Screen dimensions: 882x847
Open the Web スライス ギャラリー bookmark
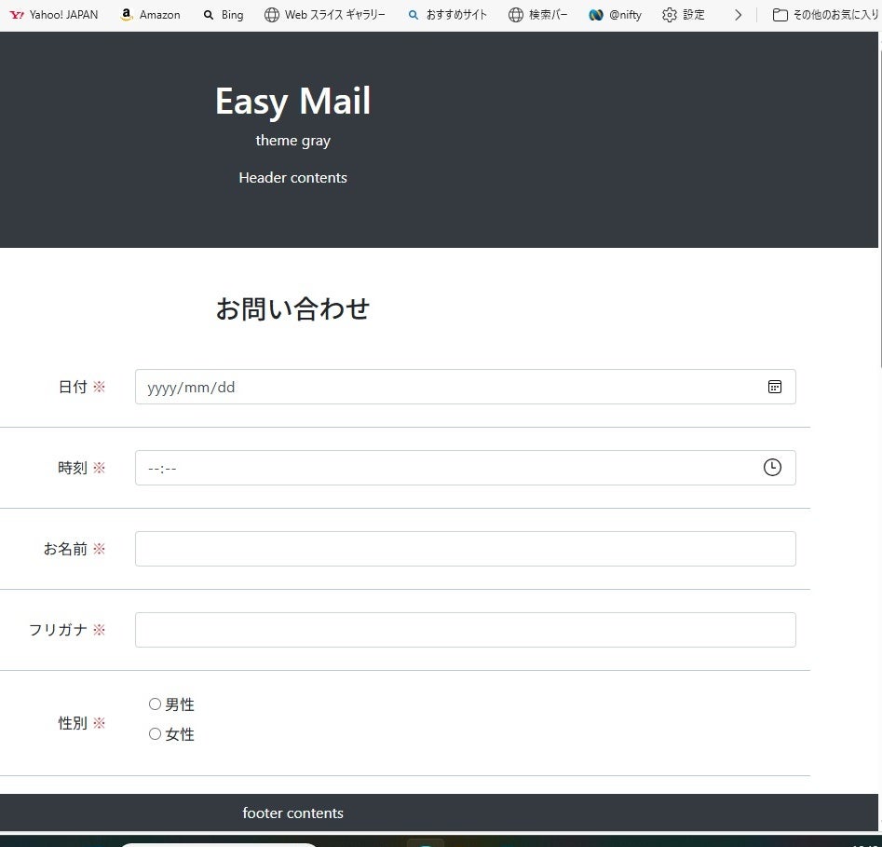[324, 15]
